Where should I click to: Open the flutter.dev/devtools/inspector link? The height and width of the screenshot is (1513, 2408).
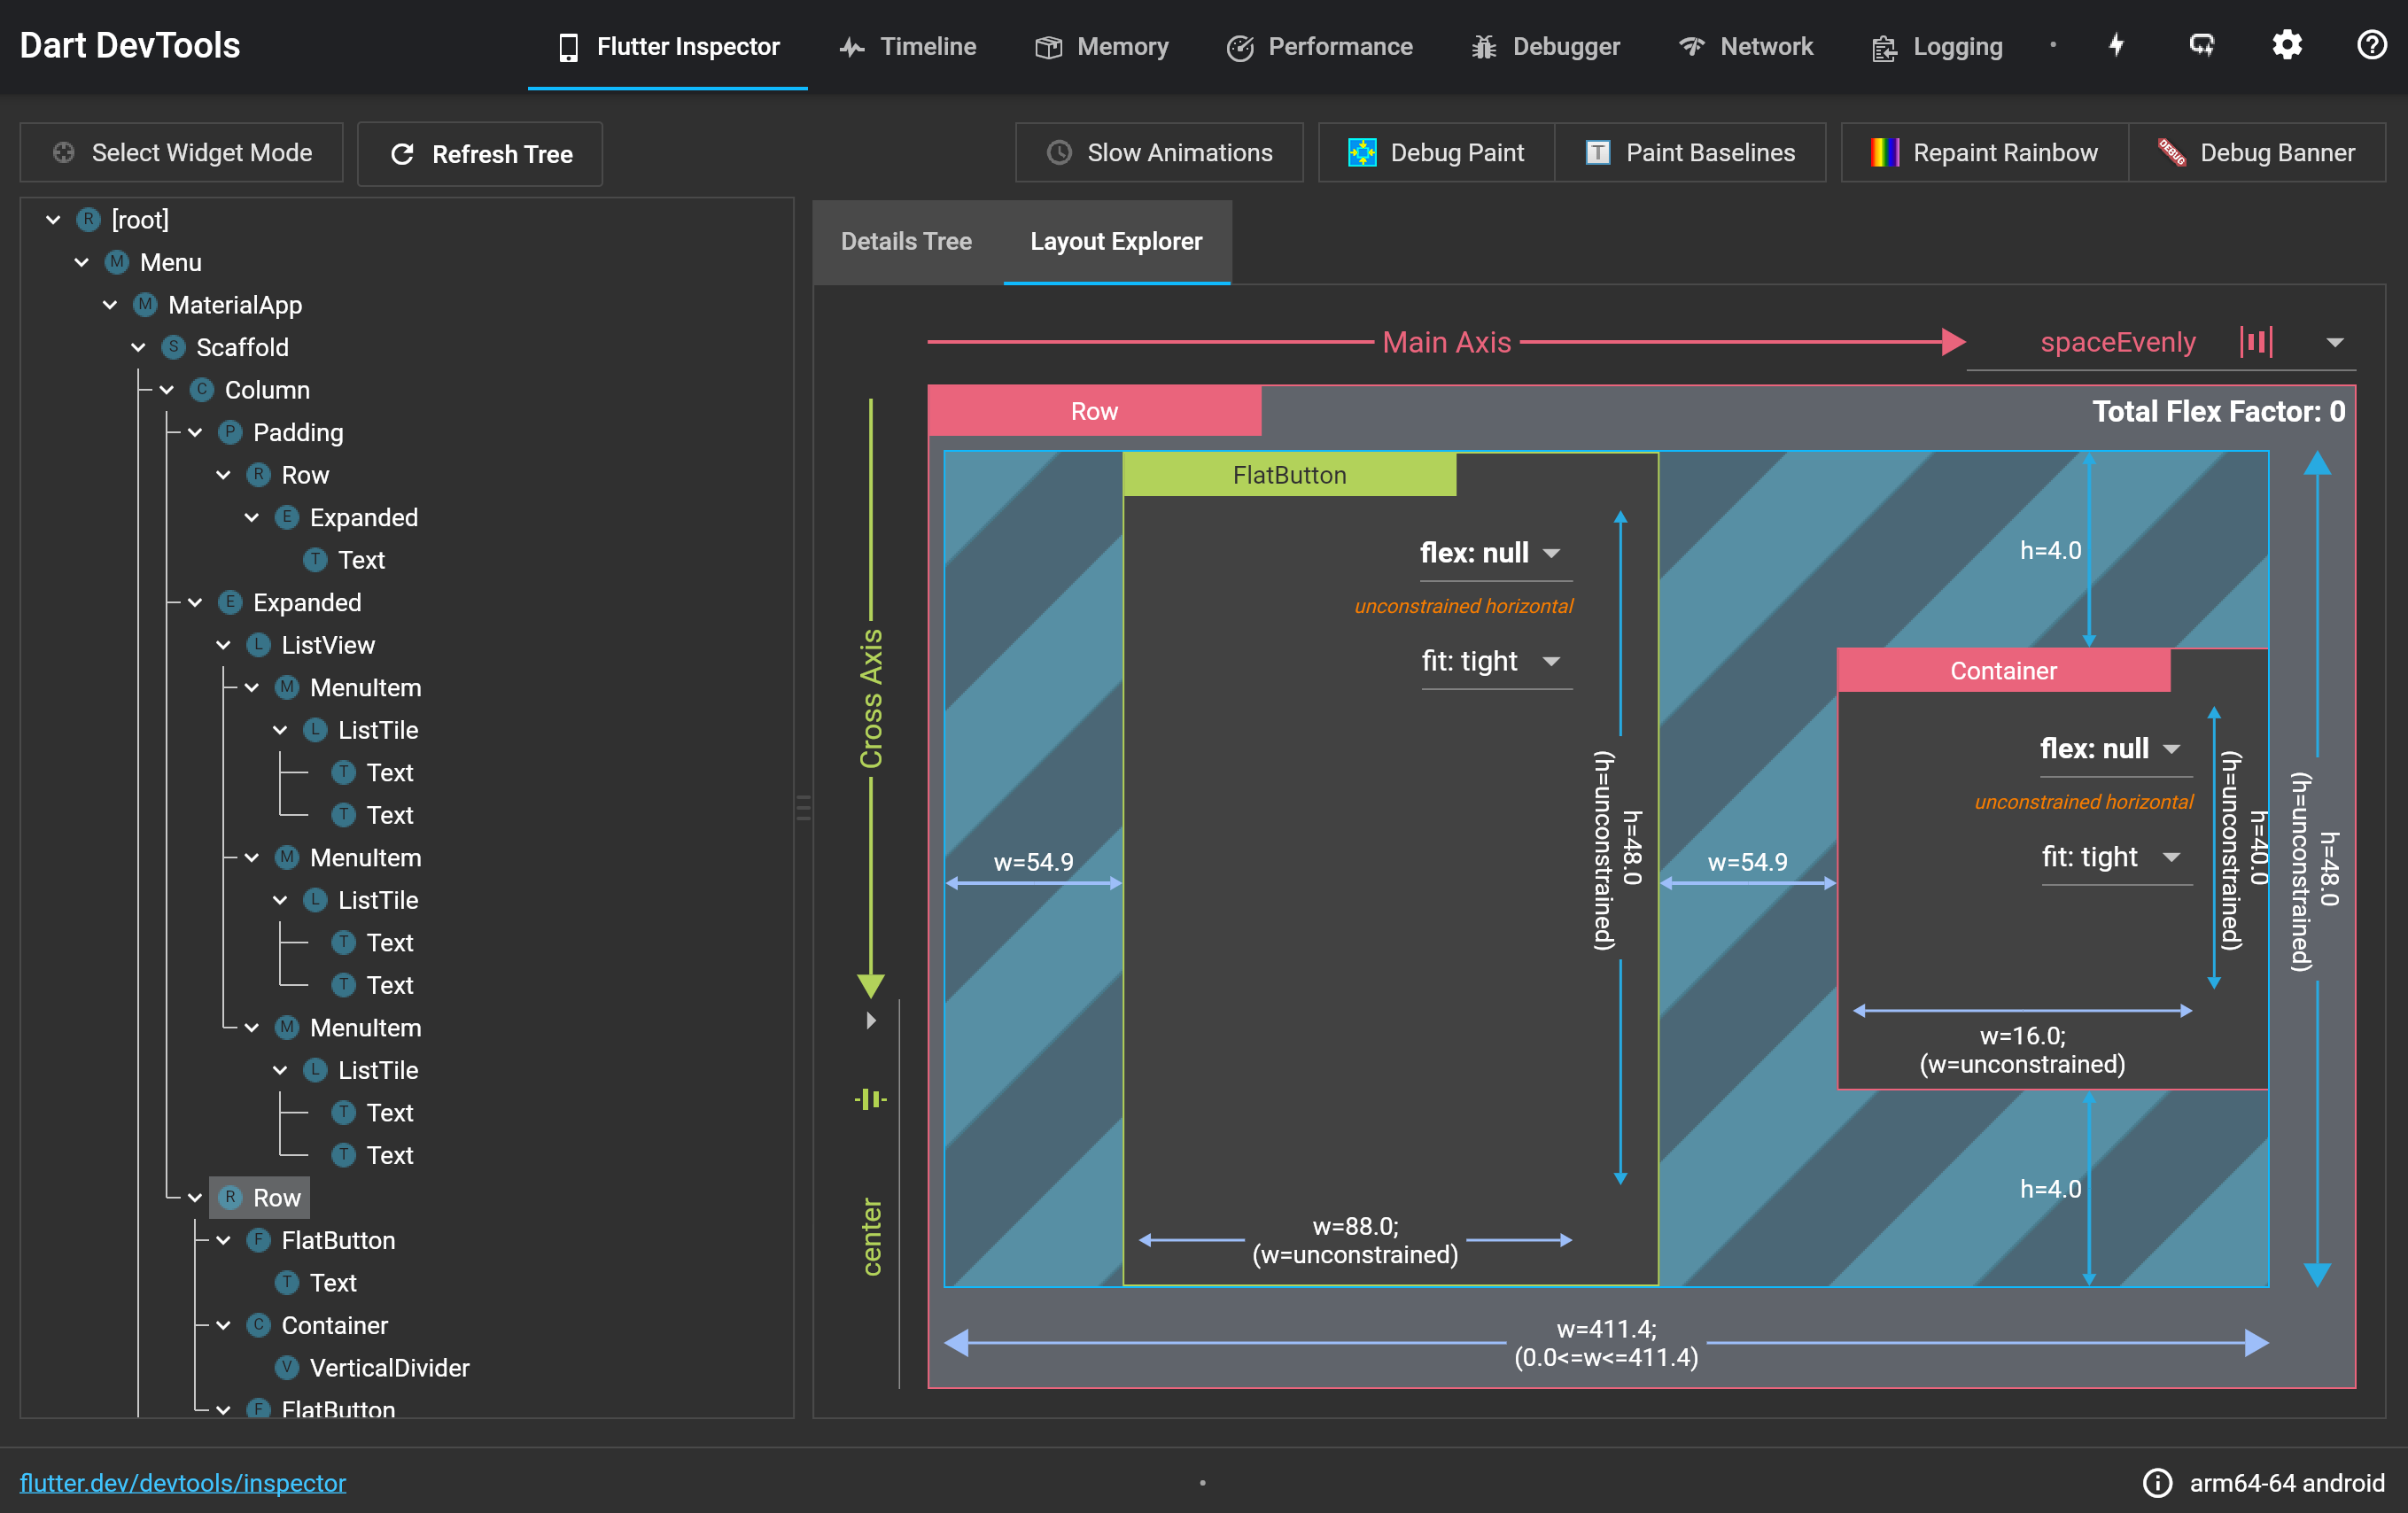pos(183,1482)
